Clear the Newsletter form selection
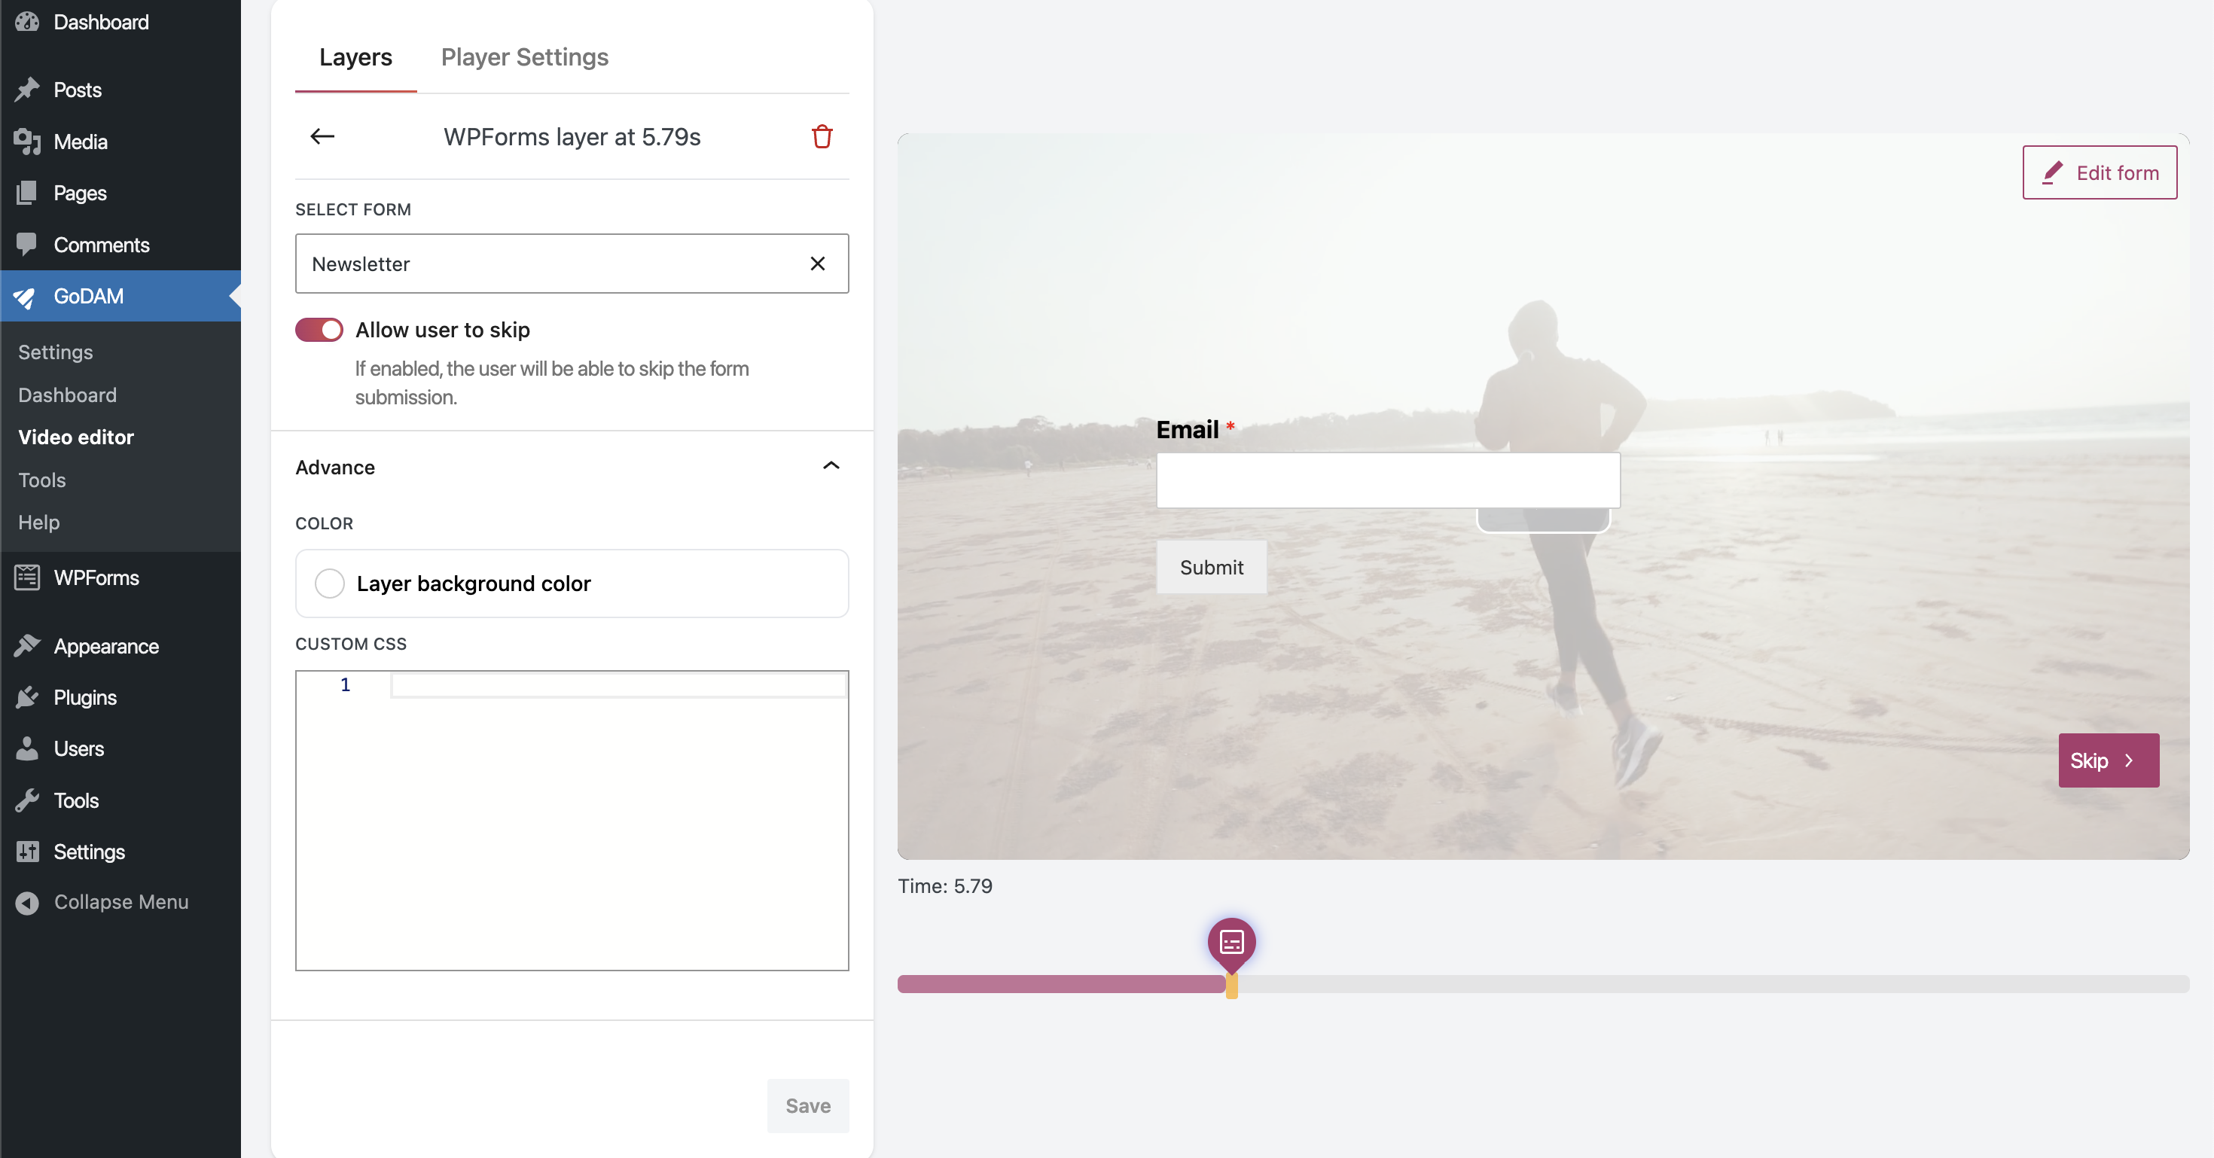This screenshot has width=2214, height=1158. 817,264
